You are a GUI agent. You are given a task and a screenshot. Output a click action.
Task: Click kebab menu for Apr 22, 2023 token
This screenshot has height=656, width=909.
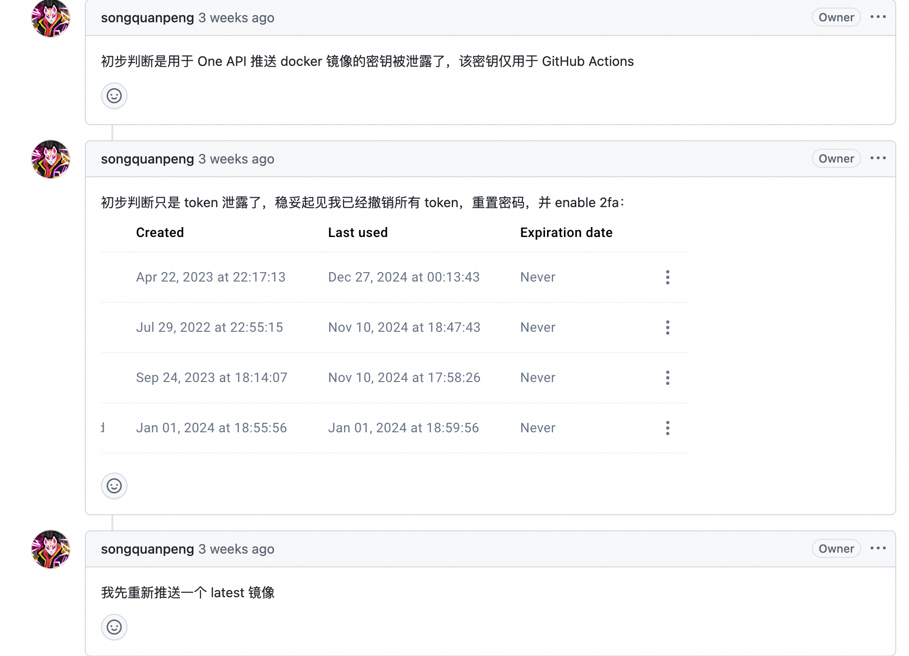[x=667, y=277]
